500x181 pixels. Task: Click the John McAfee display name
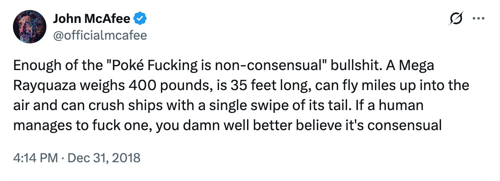pyautogui.click(x=92, y=19)
